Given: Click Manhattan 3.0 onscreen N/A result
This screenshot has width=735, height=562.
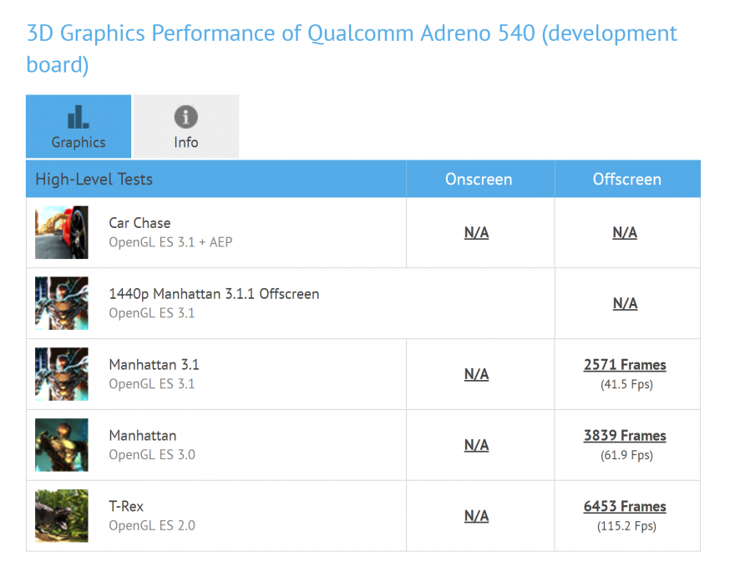Looking at the screenshot, I should point(476,445).
